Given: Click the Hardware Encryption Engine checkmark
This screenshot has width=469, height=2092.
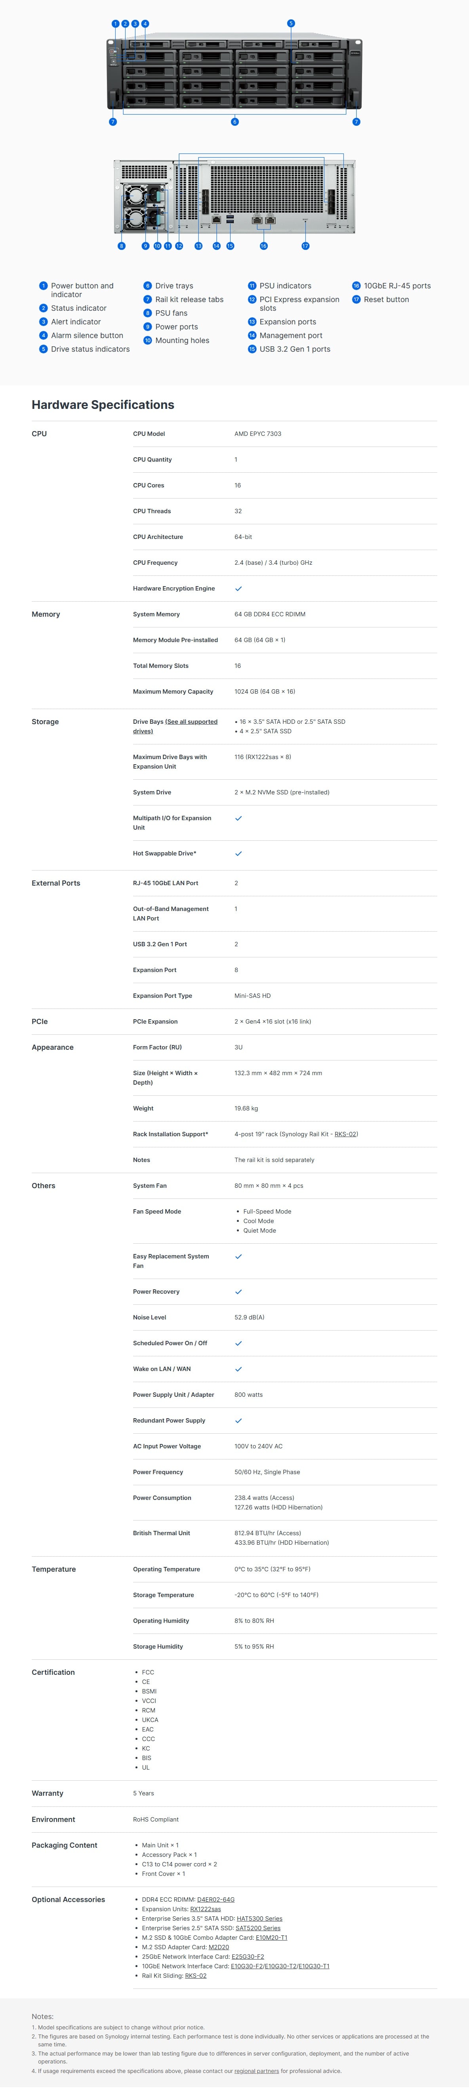Looking at the screenshot, I should [x=238, y=589].
